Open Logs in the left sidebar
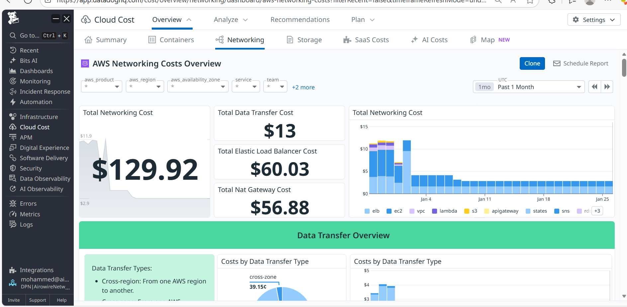The image size is (627, 307). [26, 225]
